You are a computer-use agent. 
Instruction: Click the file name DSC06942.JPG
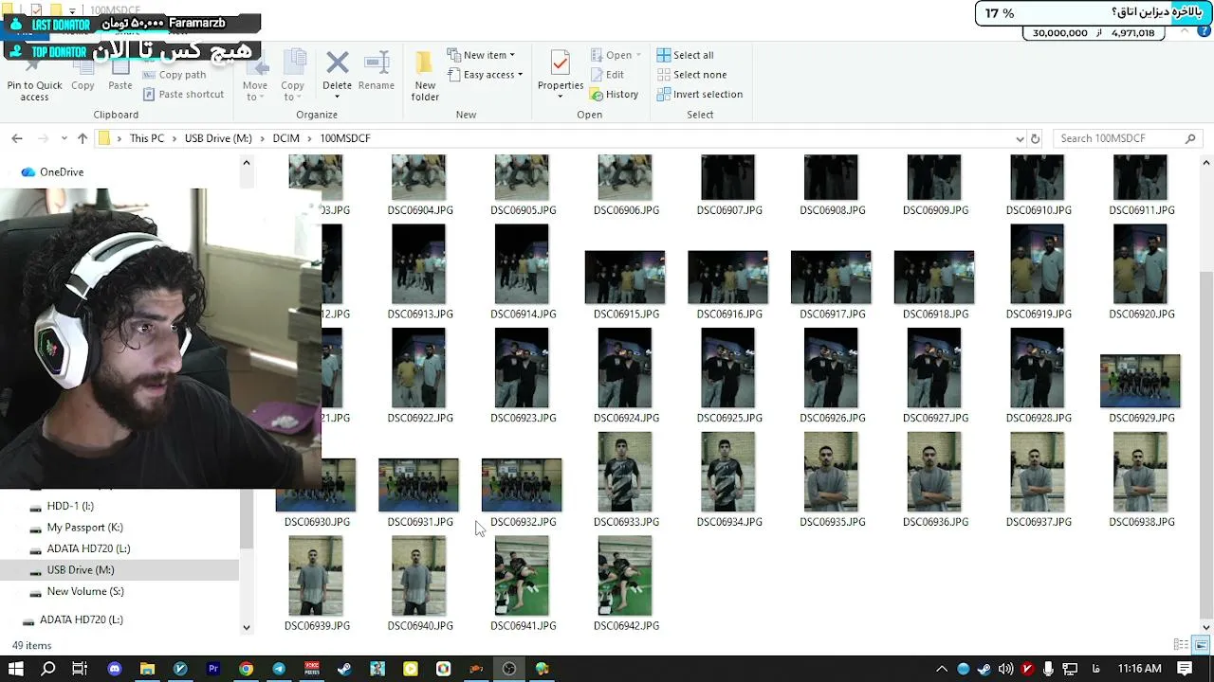tap(626, 626)
